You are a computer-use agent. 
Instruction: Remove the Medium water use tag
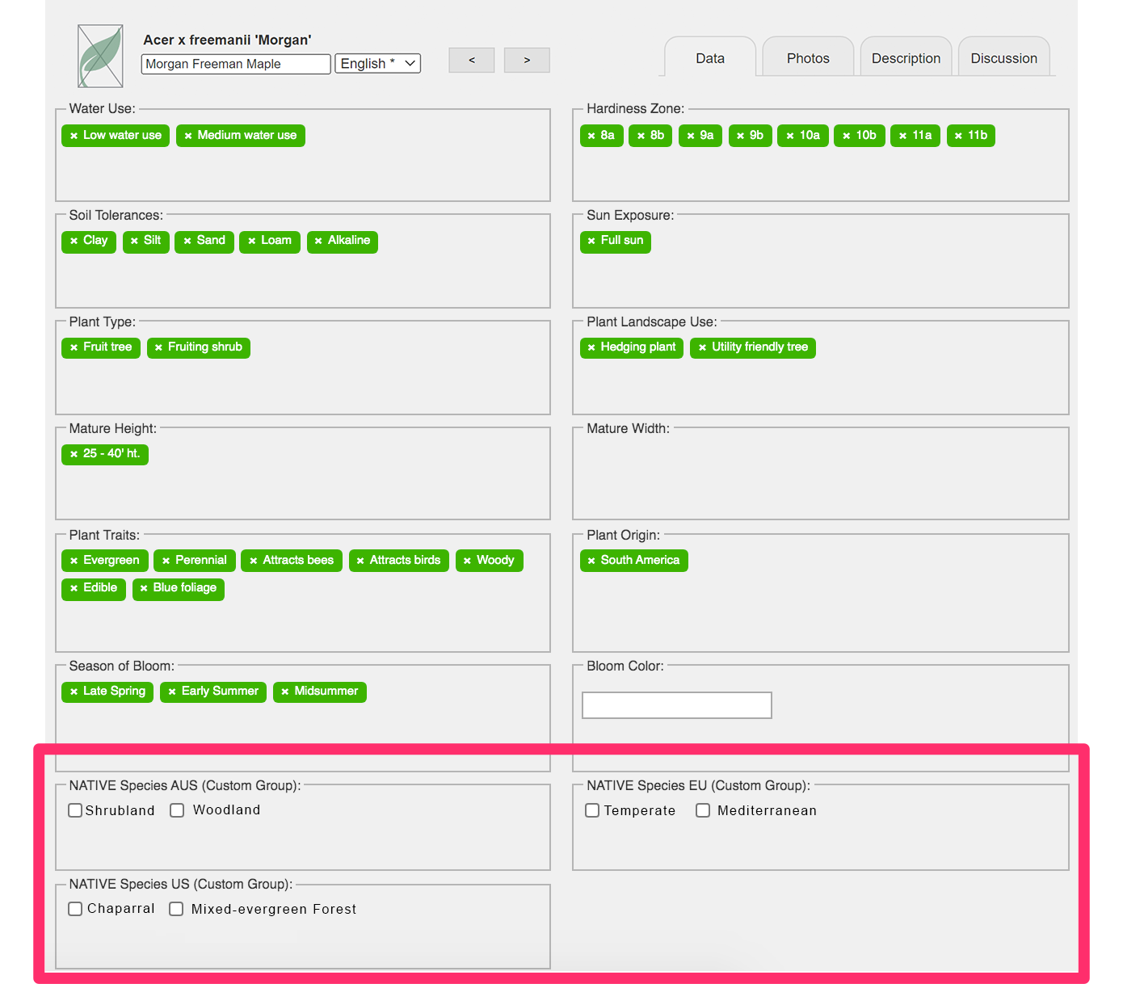[188, 136]
